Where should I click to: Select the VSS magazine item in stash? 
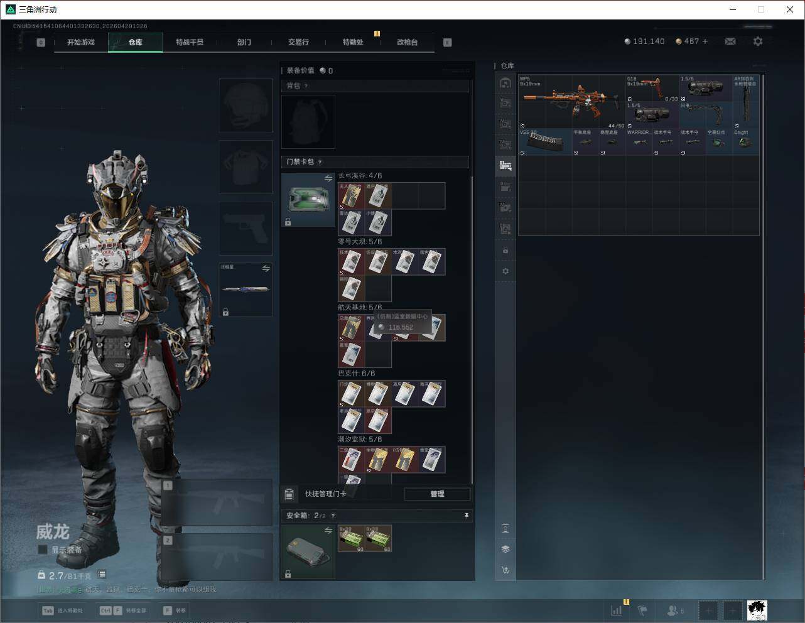(x=545, y=142)
